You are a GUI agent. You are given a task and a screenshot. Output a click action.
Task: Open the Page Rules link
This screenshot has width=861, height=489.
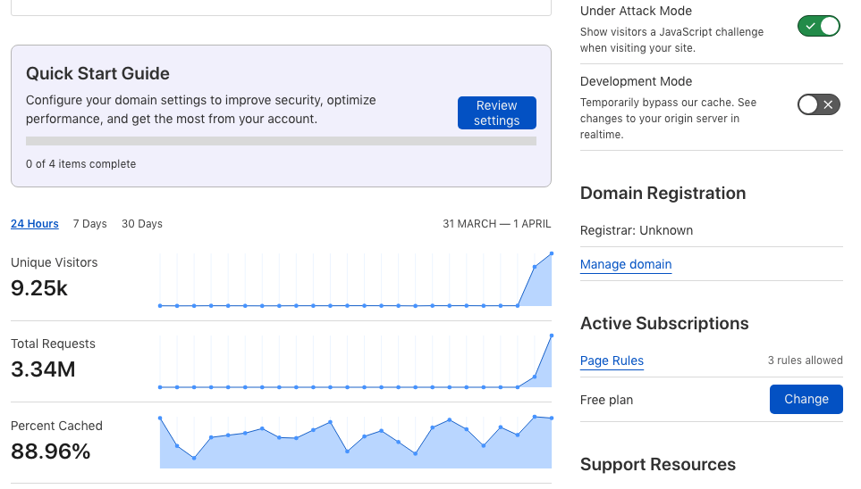click(x=612, y=361)
